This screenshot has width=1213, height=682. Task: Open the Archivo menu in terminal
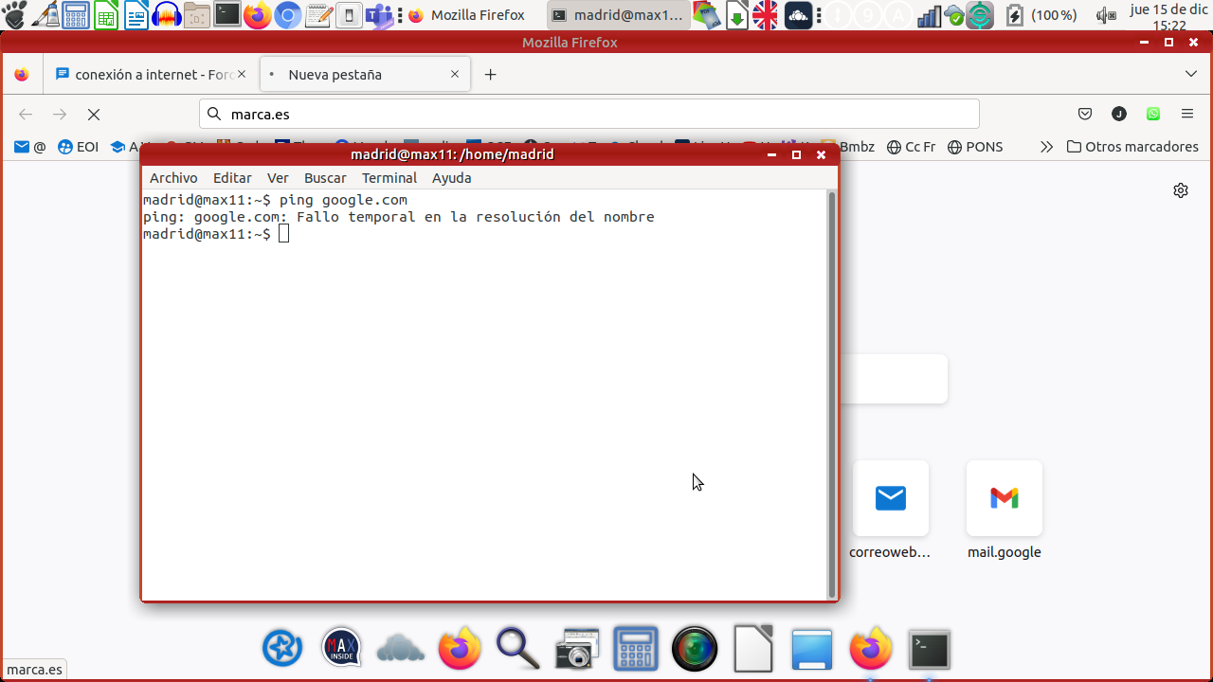pos(173,178)
